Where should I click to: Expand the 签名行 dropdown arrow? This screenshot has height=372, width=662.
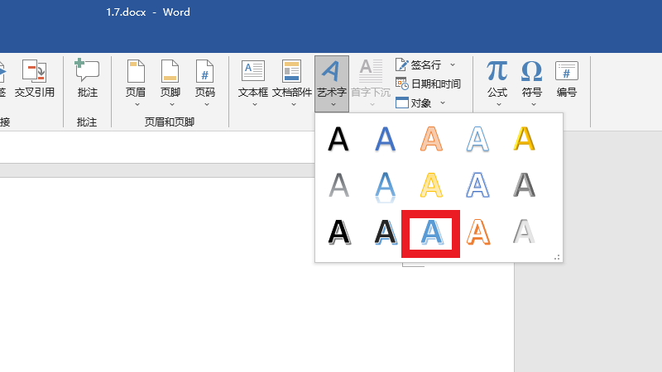452,64
